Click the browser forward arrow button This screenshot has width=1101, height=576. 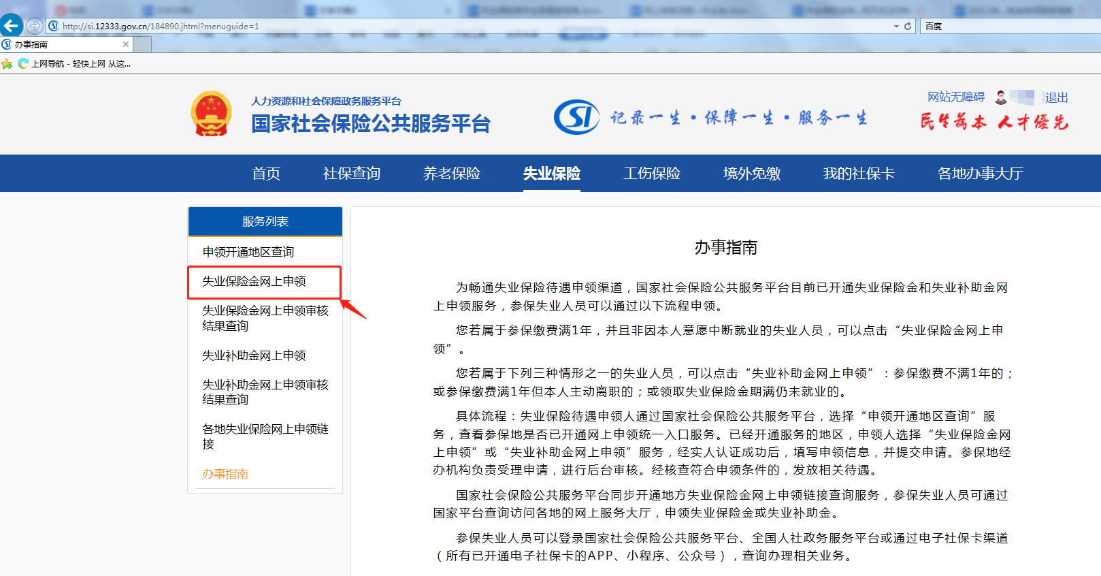pos(34,26)
